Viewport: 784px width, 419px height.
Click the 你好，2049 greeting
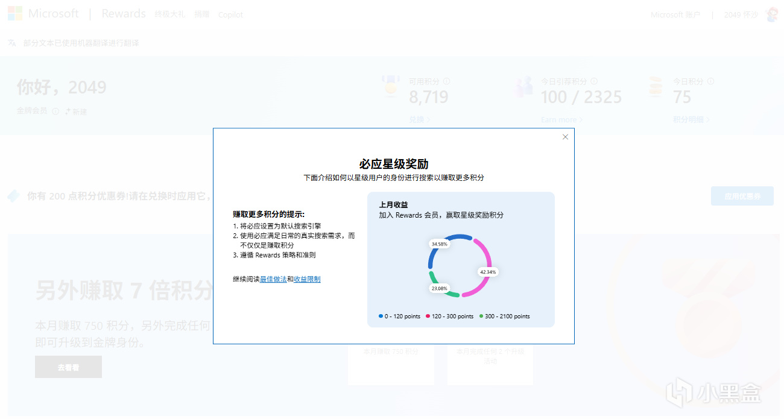coord(62,87)
